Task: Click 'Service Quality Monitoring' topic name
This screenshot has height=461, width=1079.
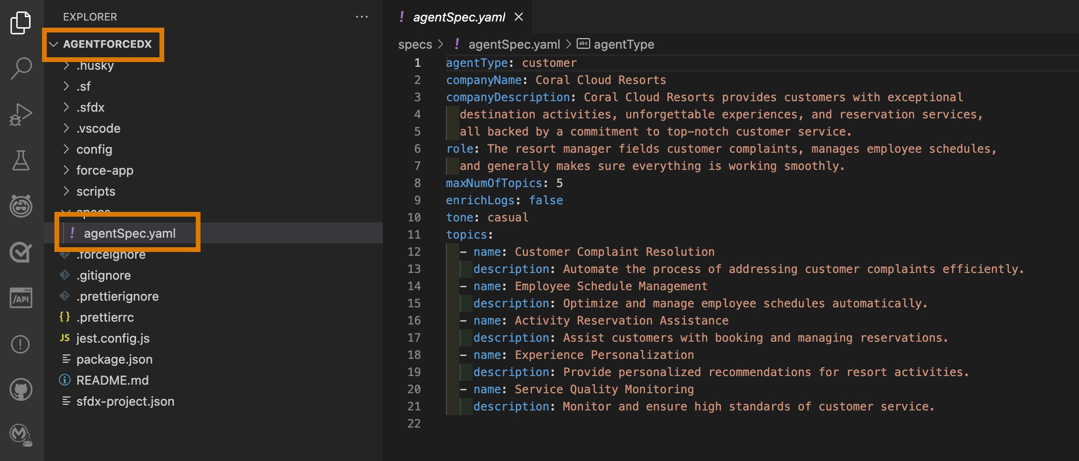Action: point(604,389)
